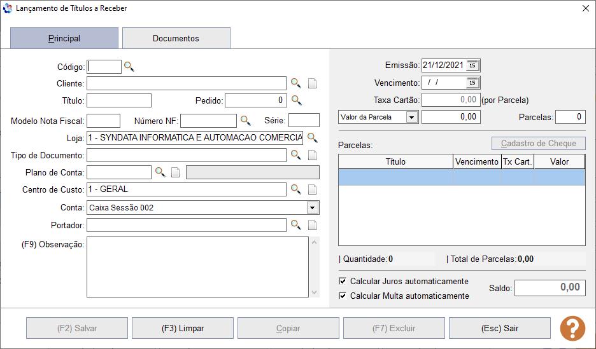Search Plano de Conta with magnifier
The height and width of the screenshot is (349, 596).
point(160,172)
